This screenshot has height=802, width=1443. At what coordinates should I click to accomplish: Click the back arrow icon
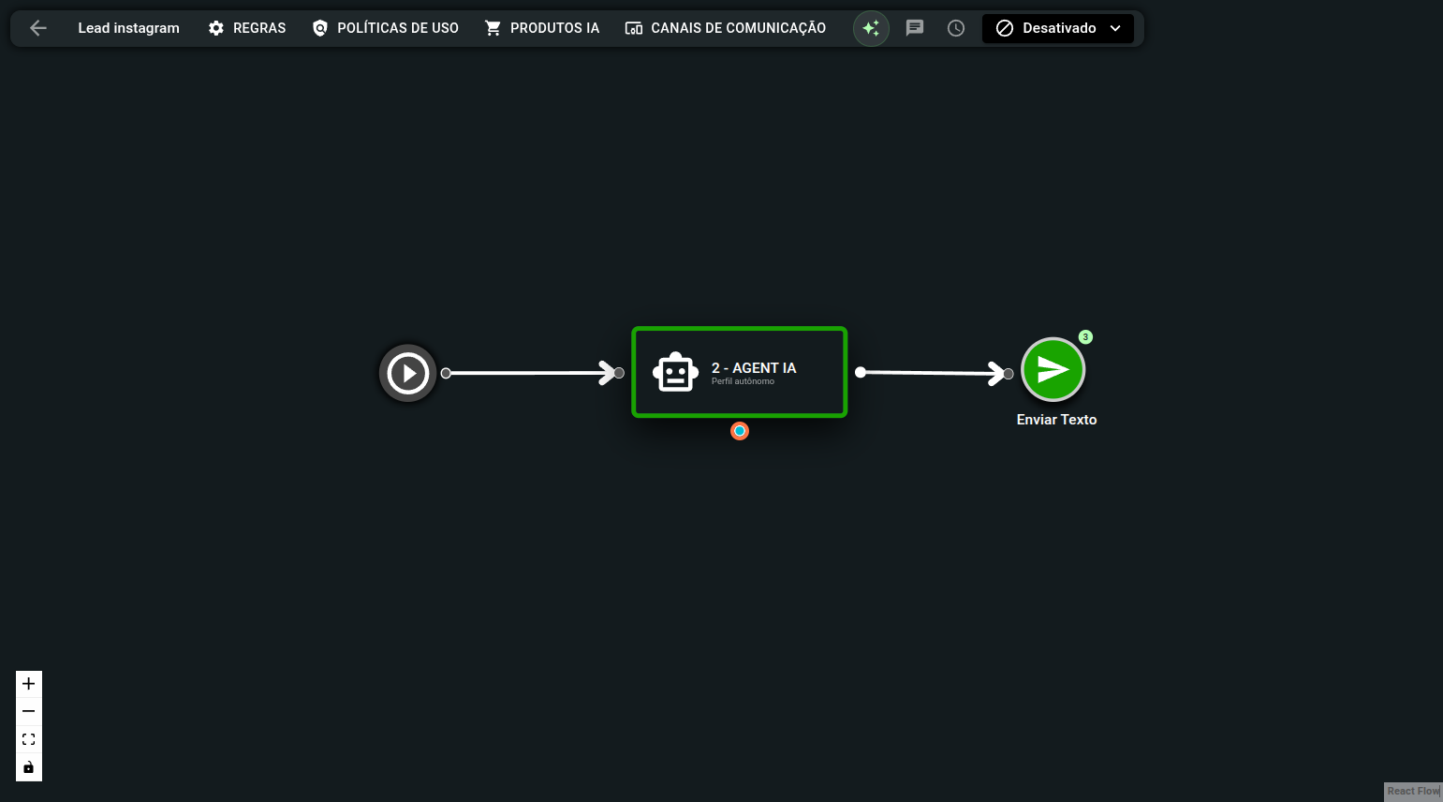coord(38,28)
